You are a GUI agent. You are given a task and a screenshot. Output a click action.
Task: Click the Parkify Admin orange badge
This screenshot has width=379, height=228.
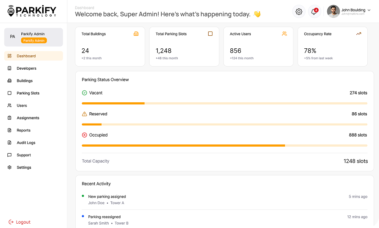34,40
